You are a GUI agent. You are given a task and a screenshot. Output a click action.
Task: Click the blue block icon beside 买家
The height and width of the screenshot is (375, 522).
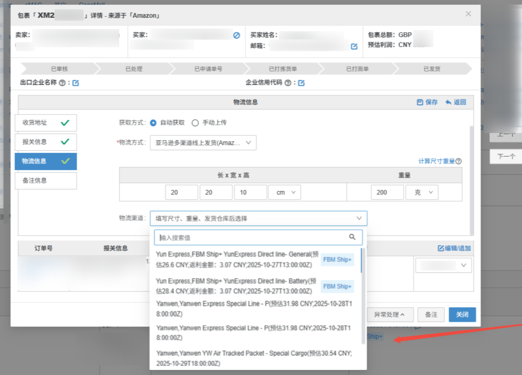point(236,35)
